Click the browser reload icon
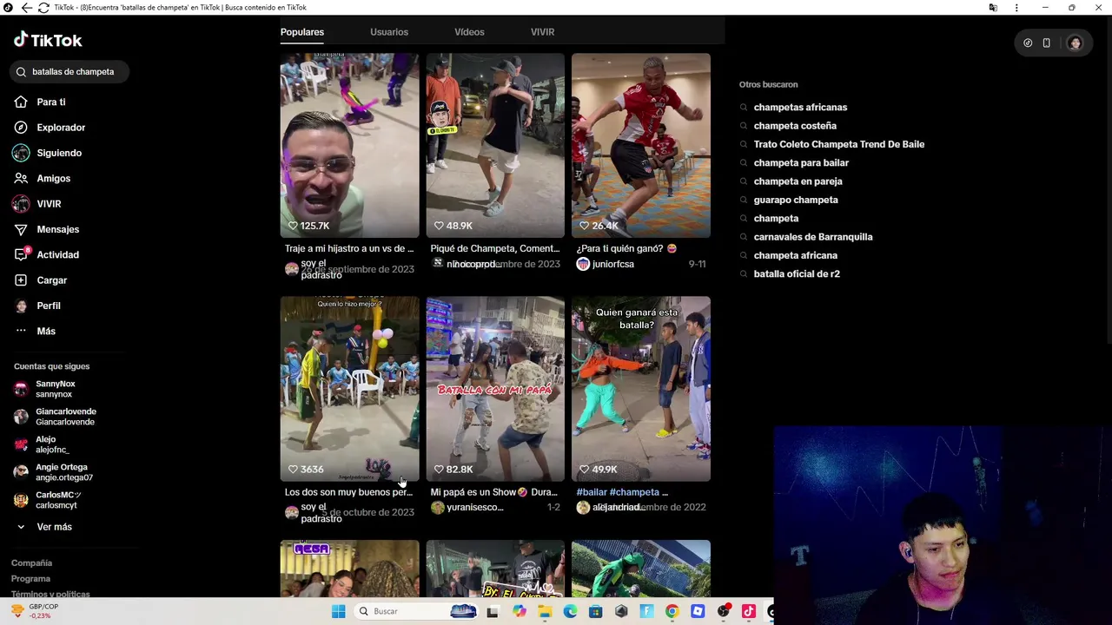Screen dimensions: 1112x625 coord(43,8)
